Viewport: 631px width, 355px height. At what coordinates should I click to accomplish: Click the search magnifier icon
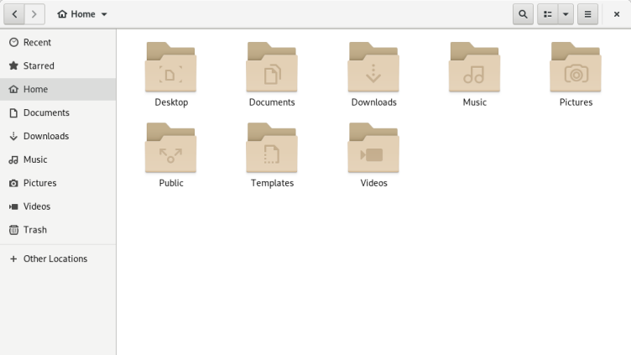pyautogui.click(x=523, y=14)
